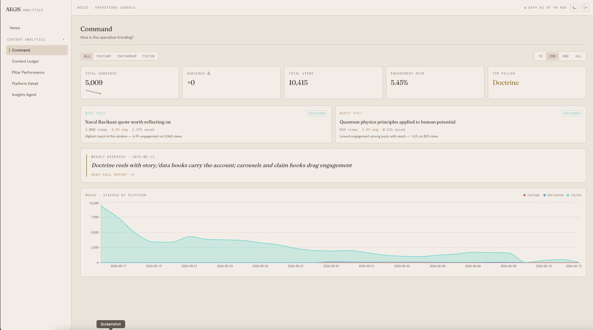Click the data freshness status dot
The image size is (593, 330).
click(x=525, y=8)
